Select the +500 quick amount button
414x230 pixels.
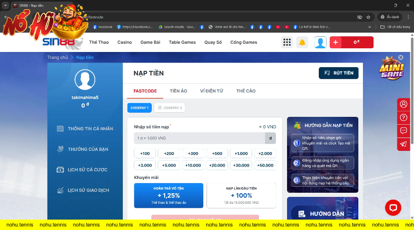pyautogui.click(x=218, y=154)
